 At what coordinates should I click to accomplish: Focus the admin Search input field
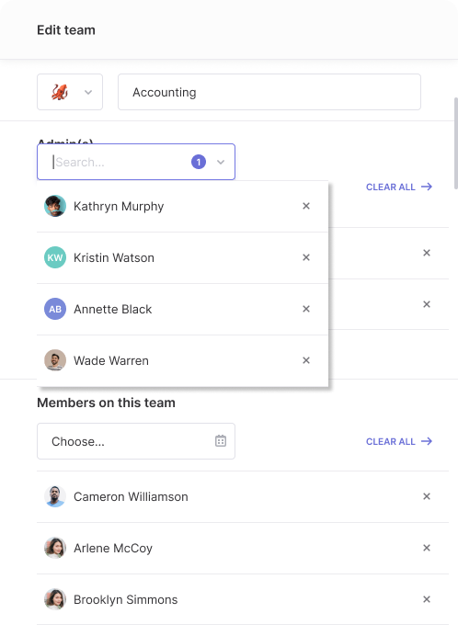pos(120,163)
